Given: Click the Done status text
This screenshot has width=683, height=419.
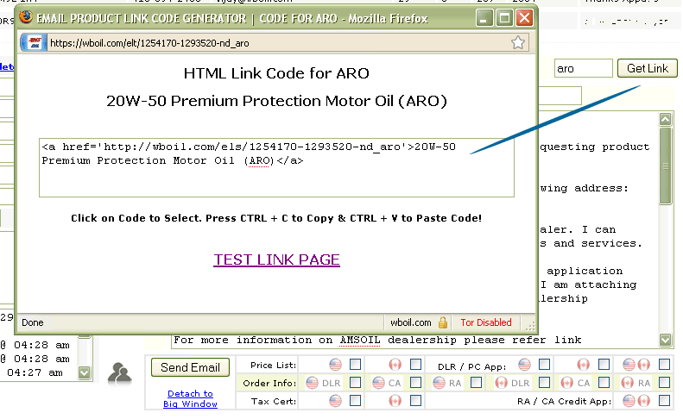Looking at the screenshot, I should (x=33, y=322).
